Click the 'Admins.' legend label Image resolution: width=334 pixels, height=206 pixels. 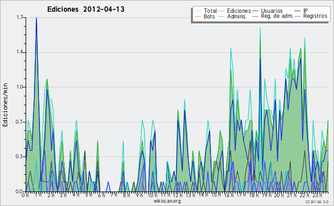237,16
